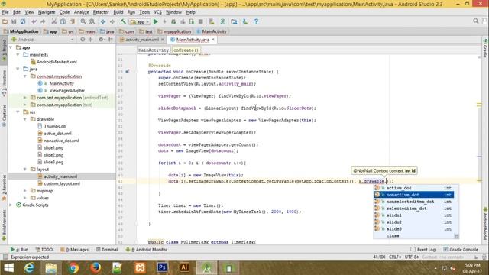Expand com.test.myapplication (androidTest) package
489x275 pixels.
pos(25,98)
